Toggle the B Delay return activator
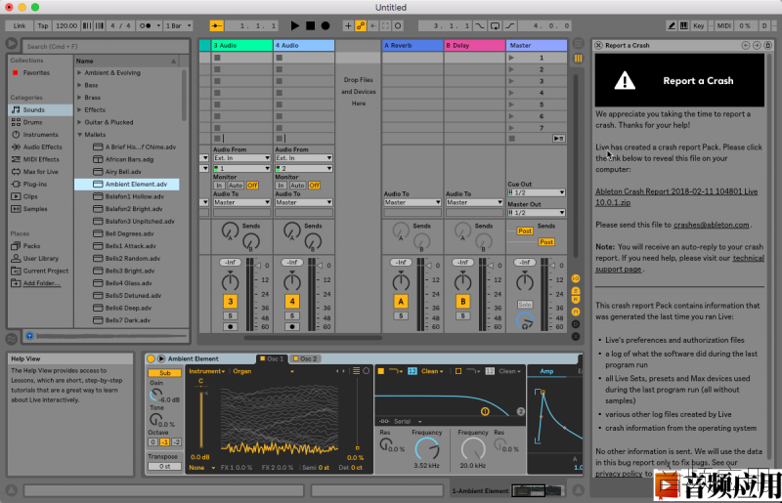This screenshot has width=782, height=503. tap(462, 301)
